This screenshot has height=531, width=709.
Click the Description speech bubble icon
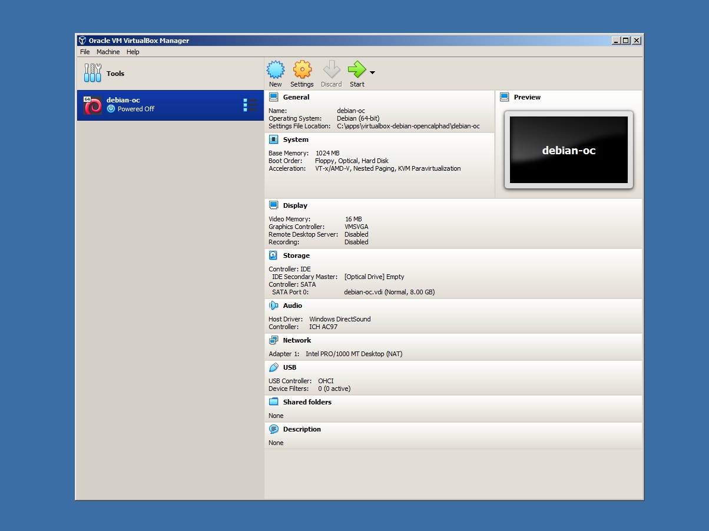coord(273,429)
